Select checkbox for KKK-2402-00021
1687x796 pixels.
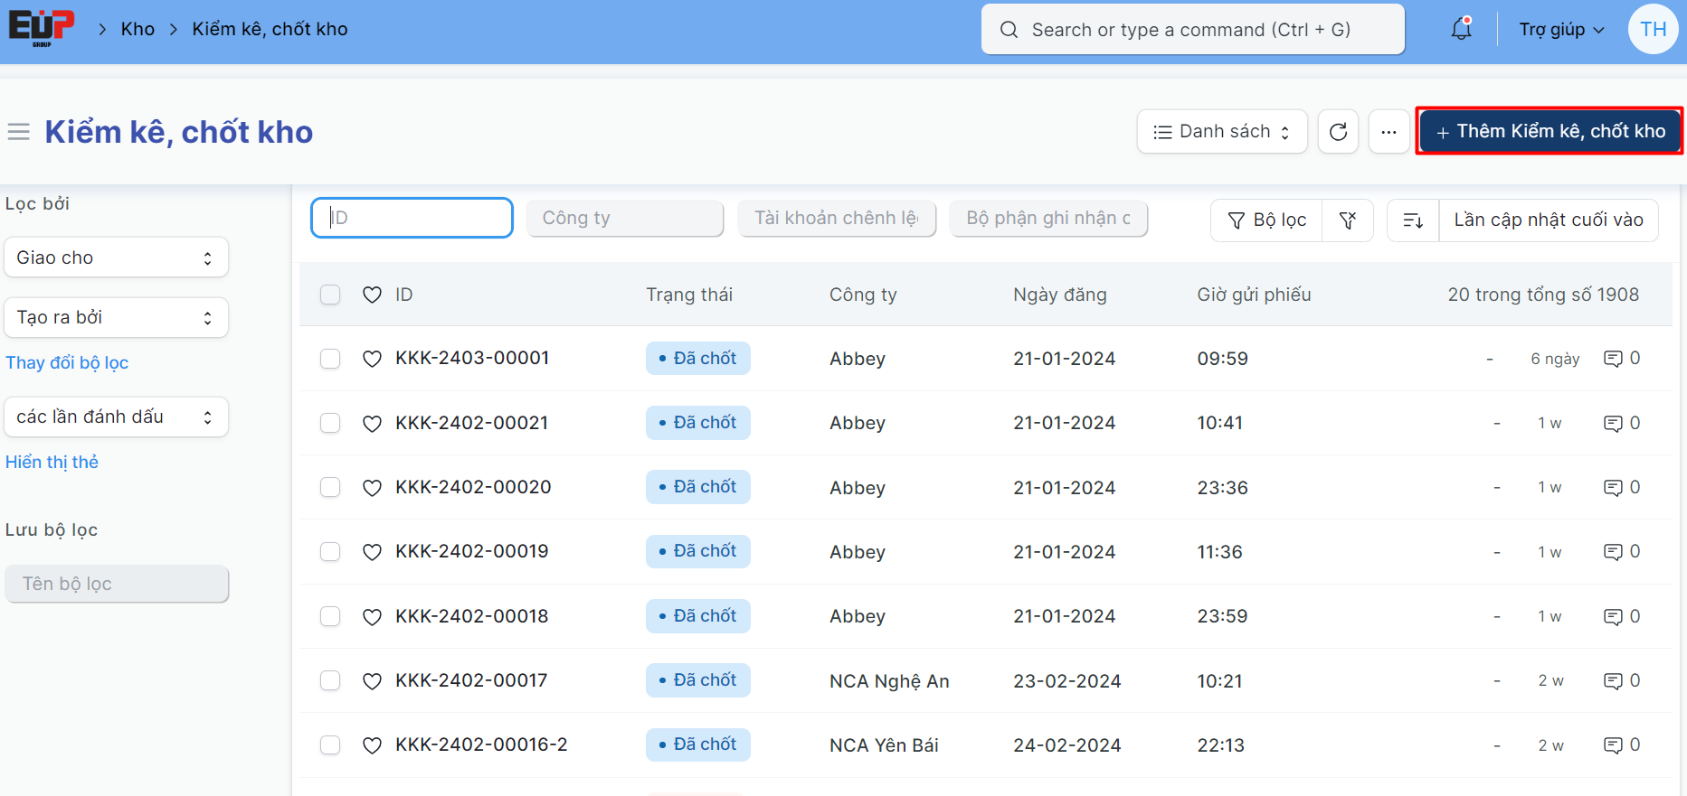[330, 423]
